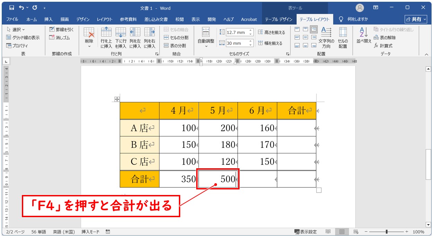This screenshot has width=434, height=238.
Task: Open the AutoFit (自動調整) dropdown
Action: pyautogui.click(x=206, y=37)
